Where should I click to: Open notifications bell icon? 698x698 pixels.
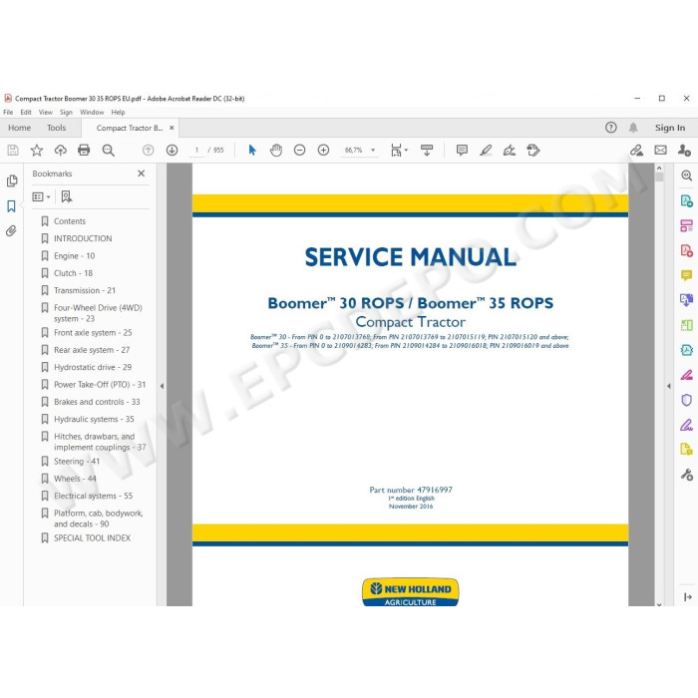point(633,128)
